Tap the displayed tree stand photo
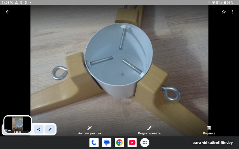The image size is (239, 149). [x=119, y=71]
